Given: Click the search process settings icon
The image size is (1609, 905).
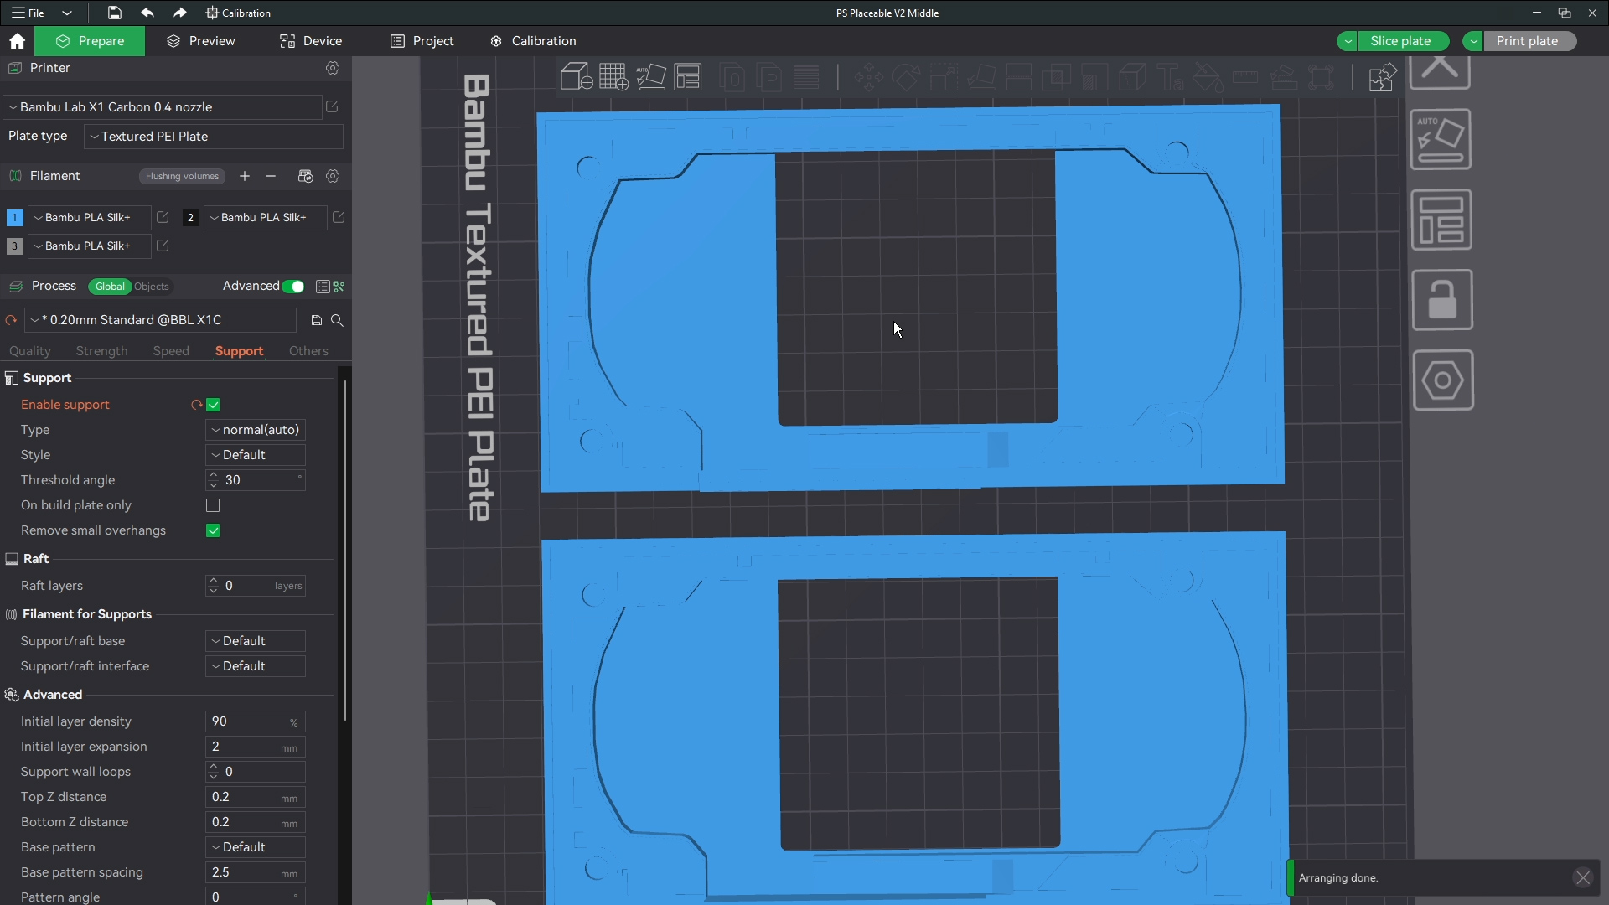Looking at the screenshot, I should coord(337,320).
